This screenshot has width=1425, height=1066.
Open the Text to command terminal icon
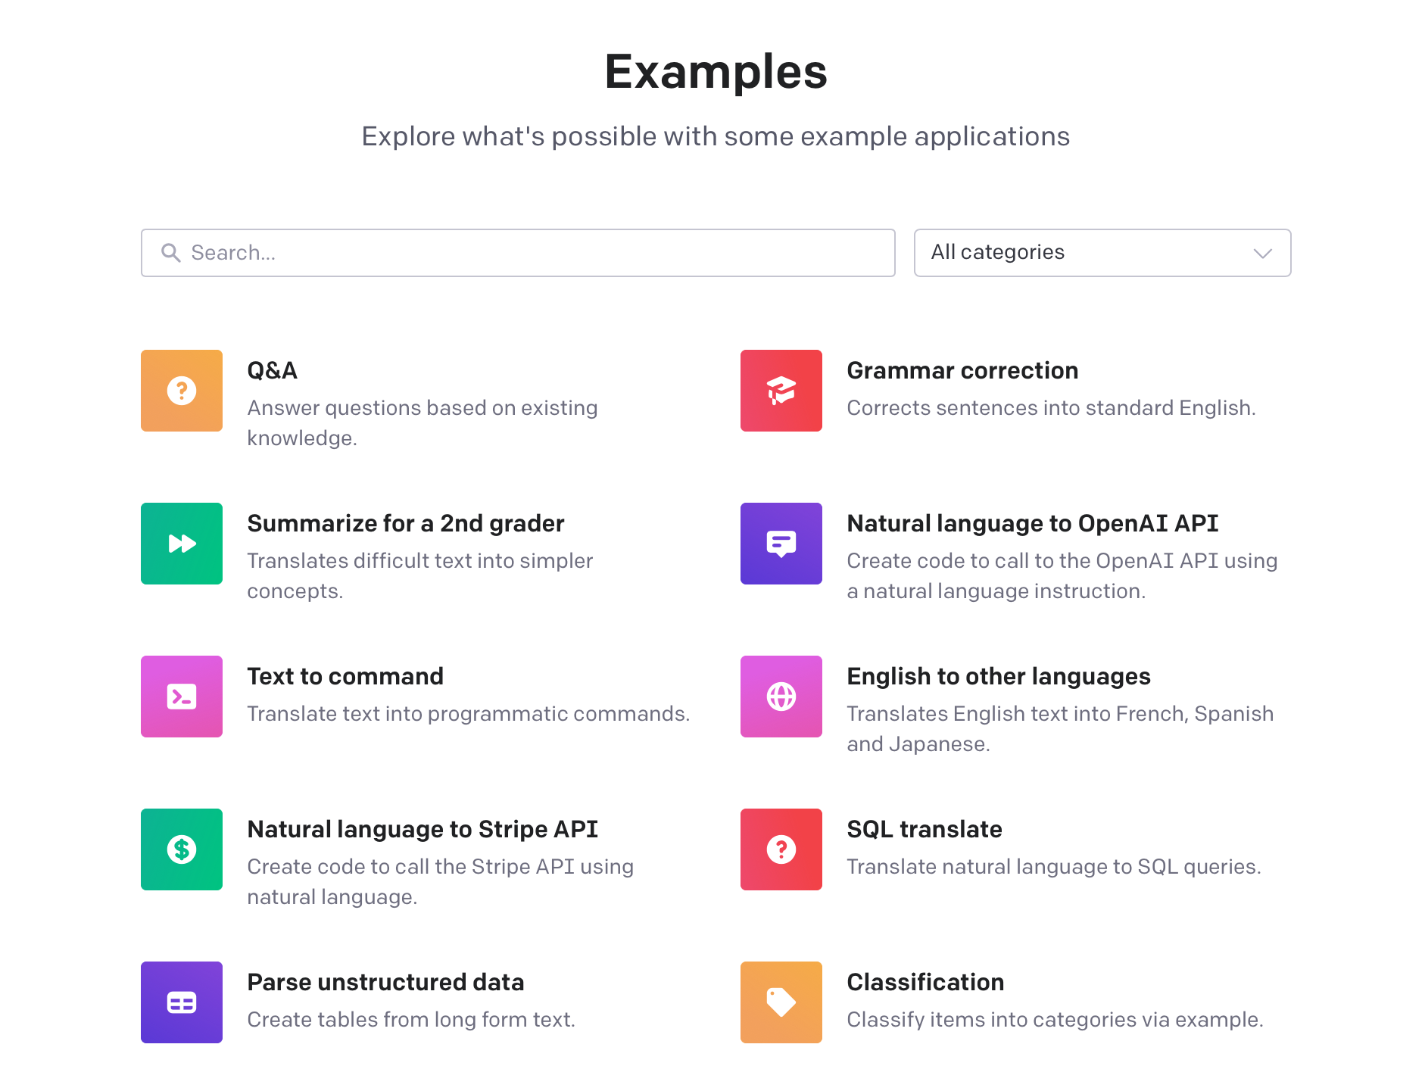pyautogui.click(x=182, y=697)
